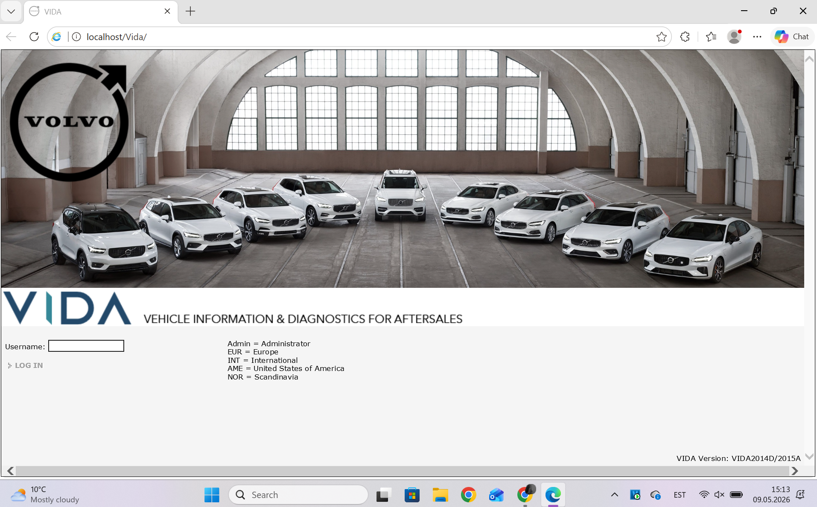
Task: Close the VIDA tab
Action: point(167,12)
